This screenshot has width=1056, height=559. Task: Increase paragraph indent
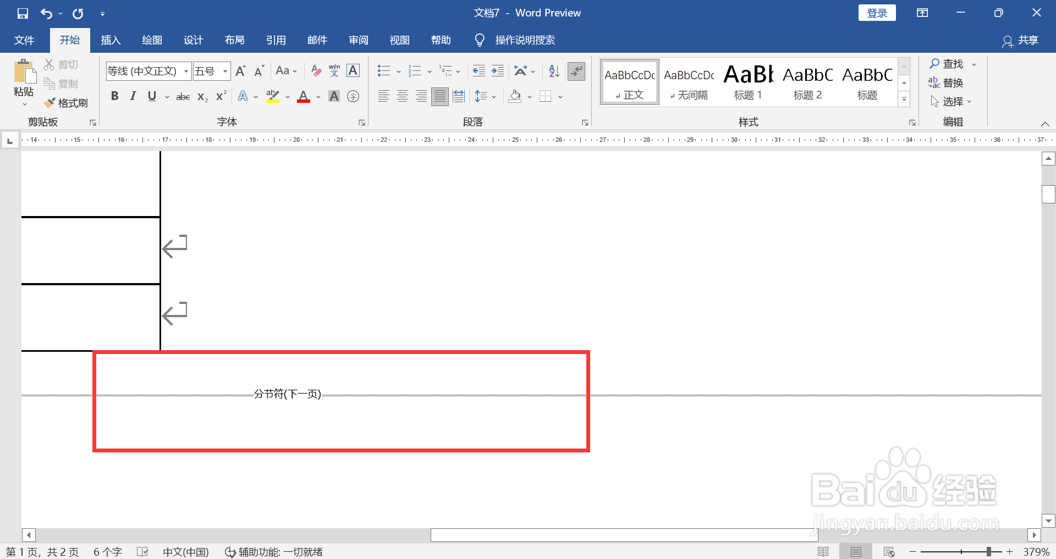(498, 71)
